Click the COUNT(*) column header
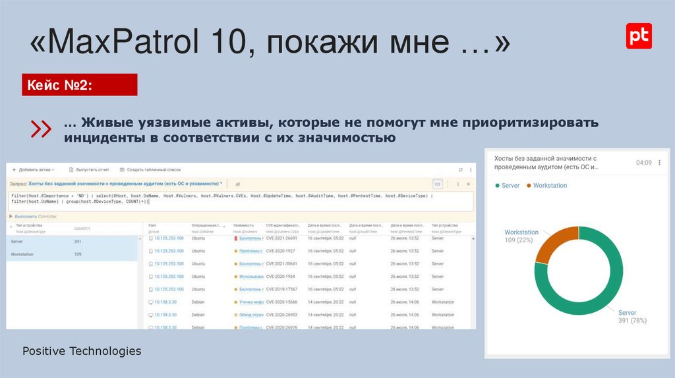Image resolution: width=675 pixels, height=378 pixels. (82, 229)
